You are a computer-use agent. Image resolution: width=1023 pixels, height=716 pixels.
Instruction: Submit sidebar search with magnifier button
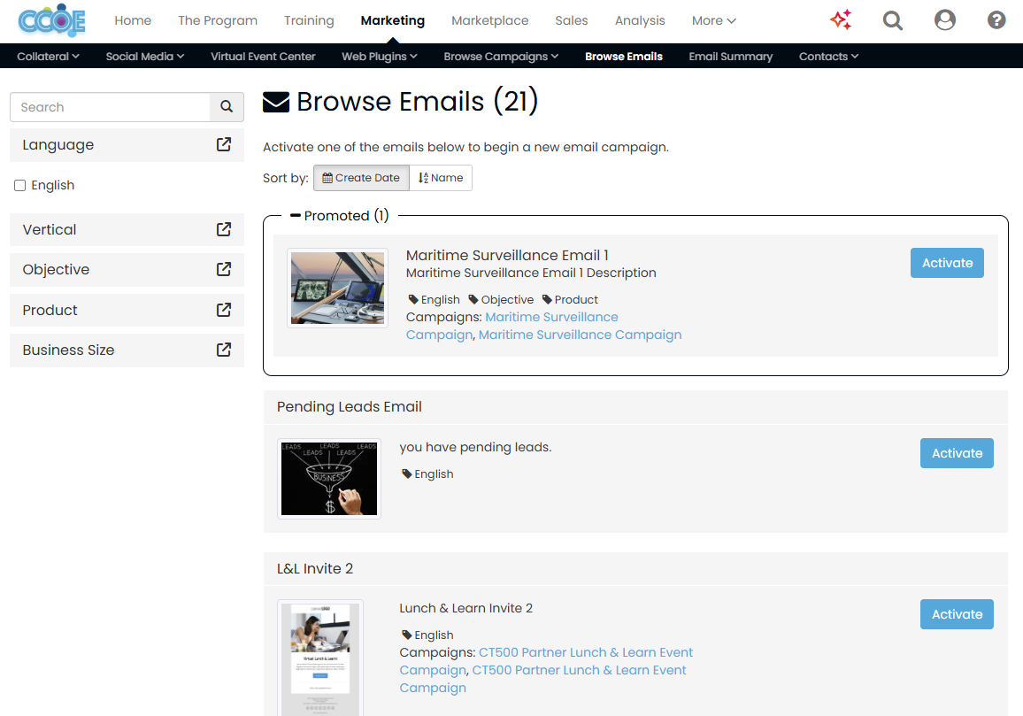(227, 107)
